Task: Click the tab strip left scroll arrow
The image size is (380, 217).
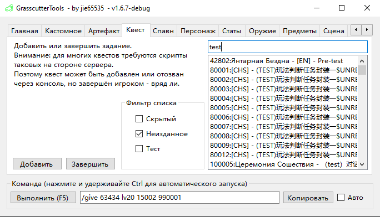Action: pos(356,30)
